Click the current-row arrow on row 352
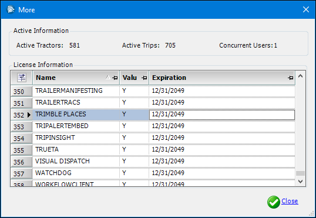 click(29, 115)
